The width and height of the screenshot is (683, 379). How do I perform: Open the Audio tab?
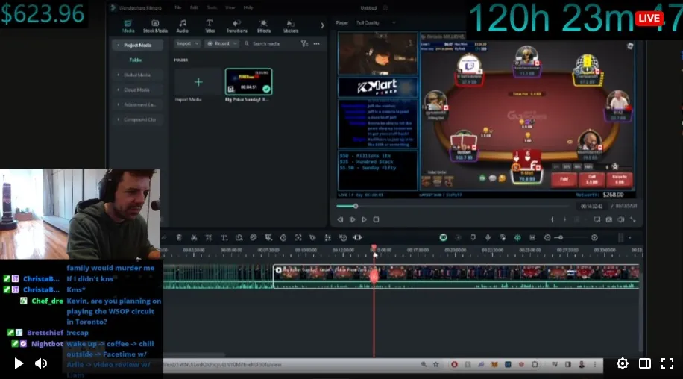point(183,26)
